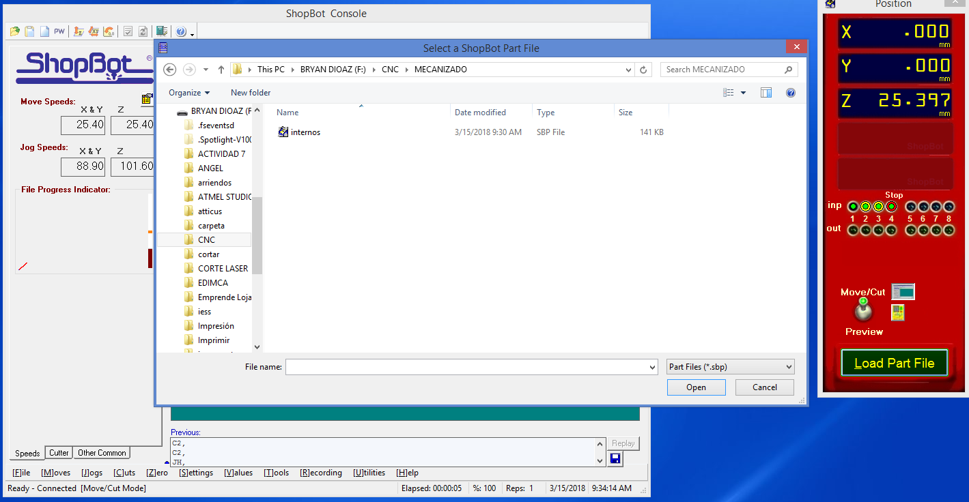
Task: Open the [T]ools menu
Action: [x=277, y=473]
